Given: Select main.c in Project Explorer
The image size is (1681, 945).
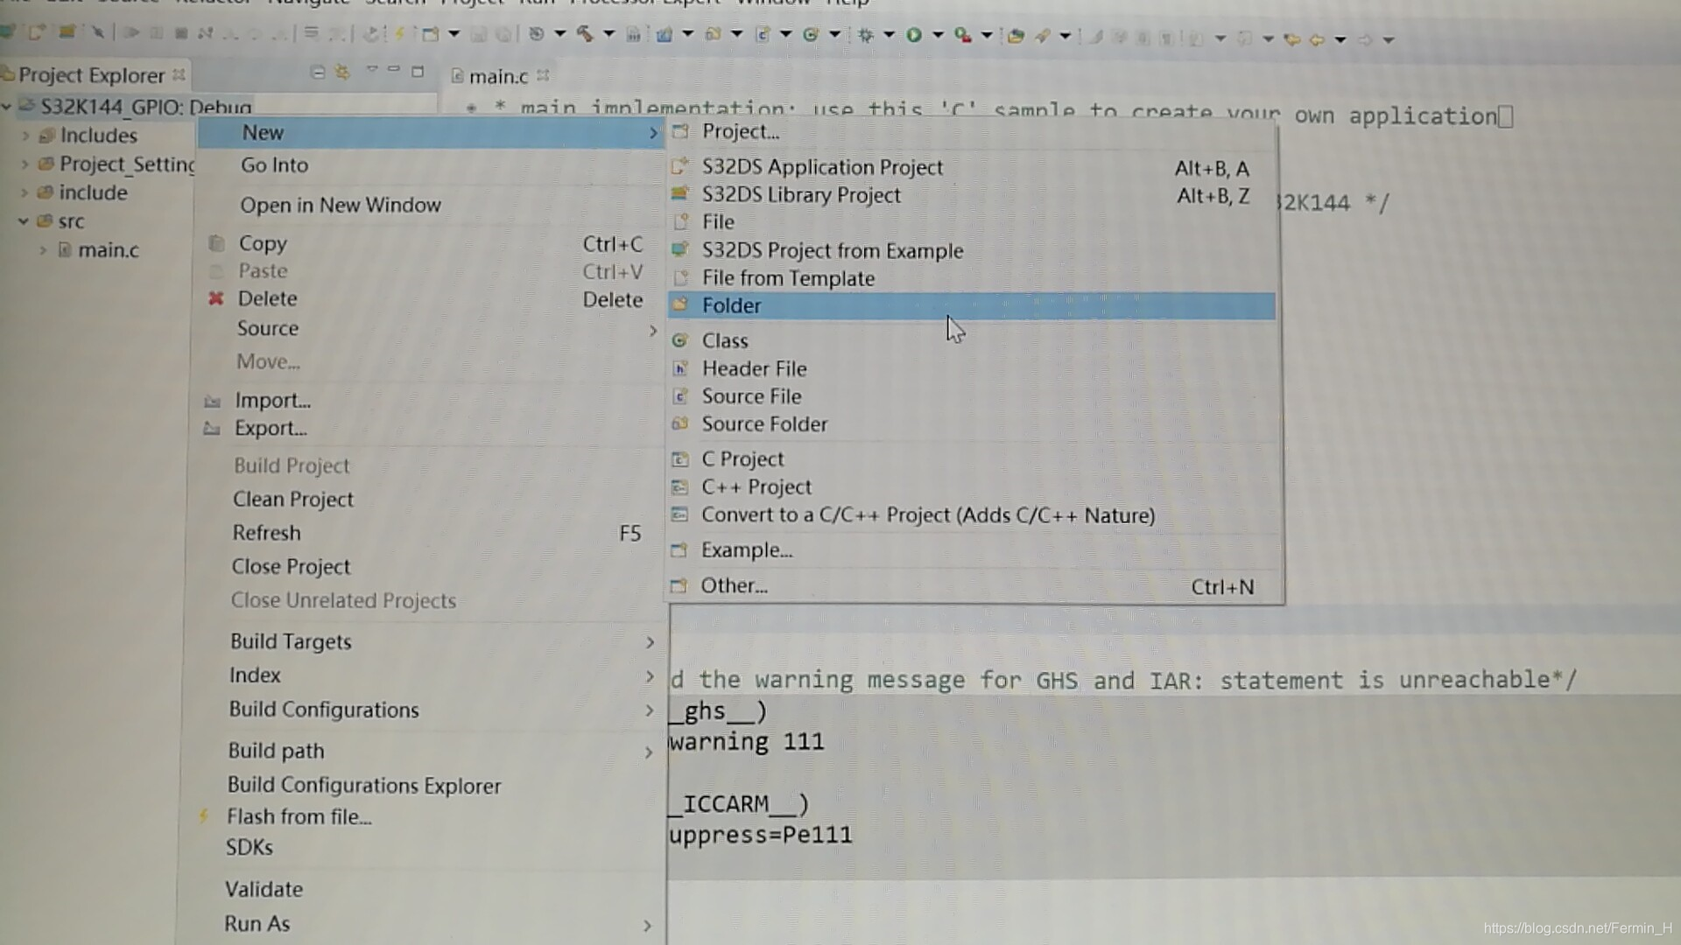Looking at the screenshot, I should tap(108, 249).
